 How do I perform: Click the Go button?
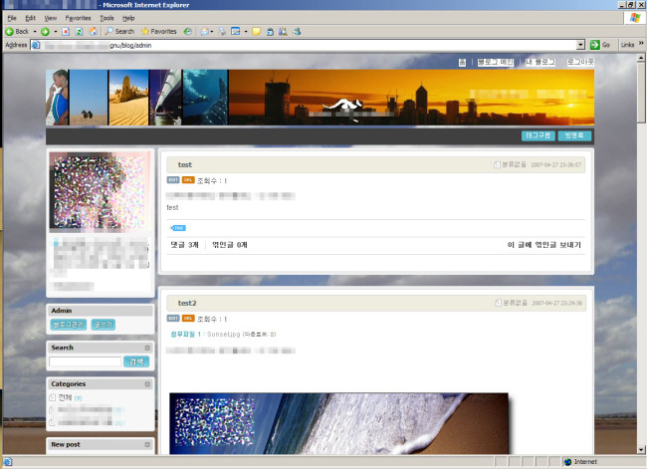pyautogui.click(x=600, y=45)
